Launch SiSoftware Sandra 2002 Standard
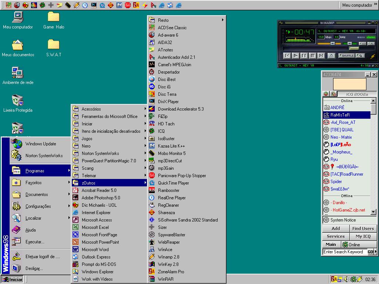The image size is (379, 284). tap(187, 220)
